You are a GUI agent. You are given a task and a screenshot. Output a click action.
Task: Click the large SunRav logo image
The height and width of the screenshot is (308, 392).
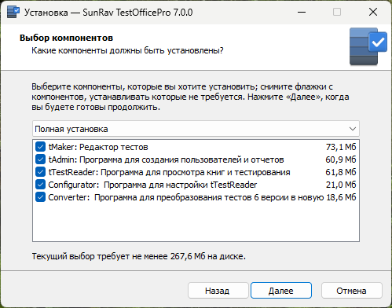[x=368, y=46]
